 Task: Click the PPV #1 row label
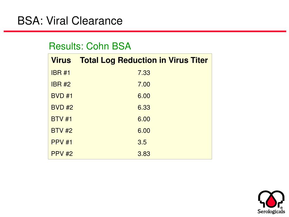tap(62, 142)
